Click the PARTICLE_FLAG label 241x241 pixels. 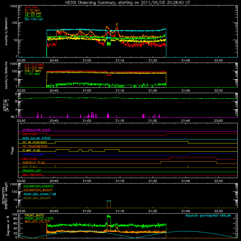tap(34, 162)
